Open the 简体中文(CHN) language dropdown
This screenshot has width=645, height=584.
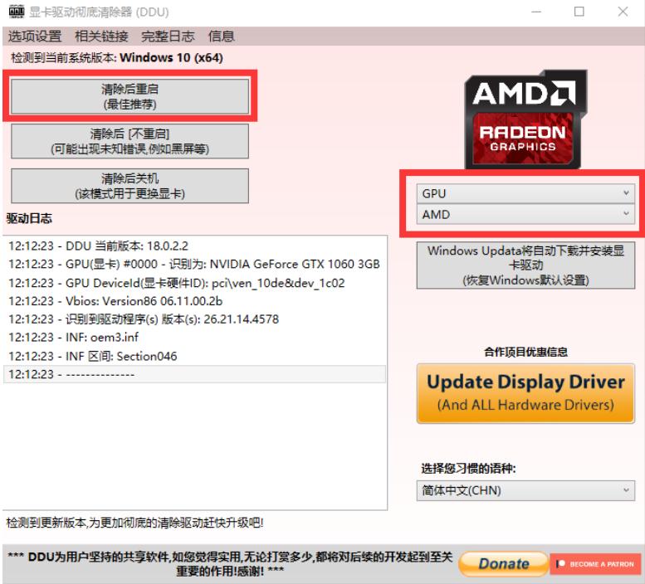[x=525, y=490]
